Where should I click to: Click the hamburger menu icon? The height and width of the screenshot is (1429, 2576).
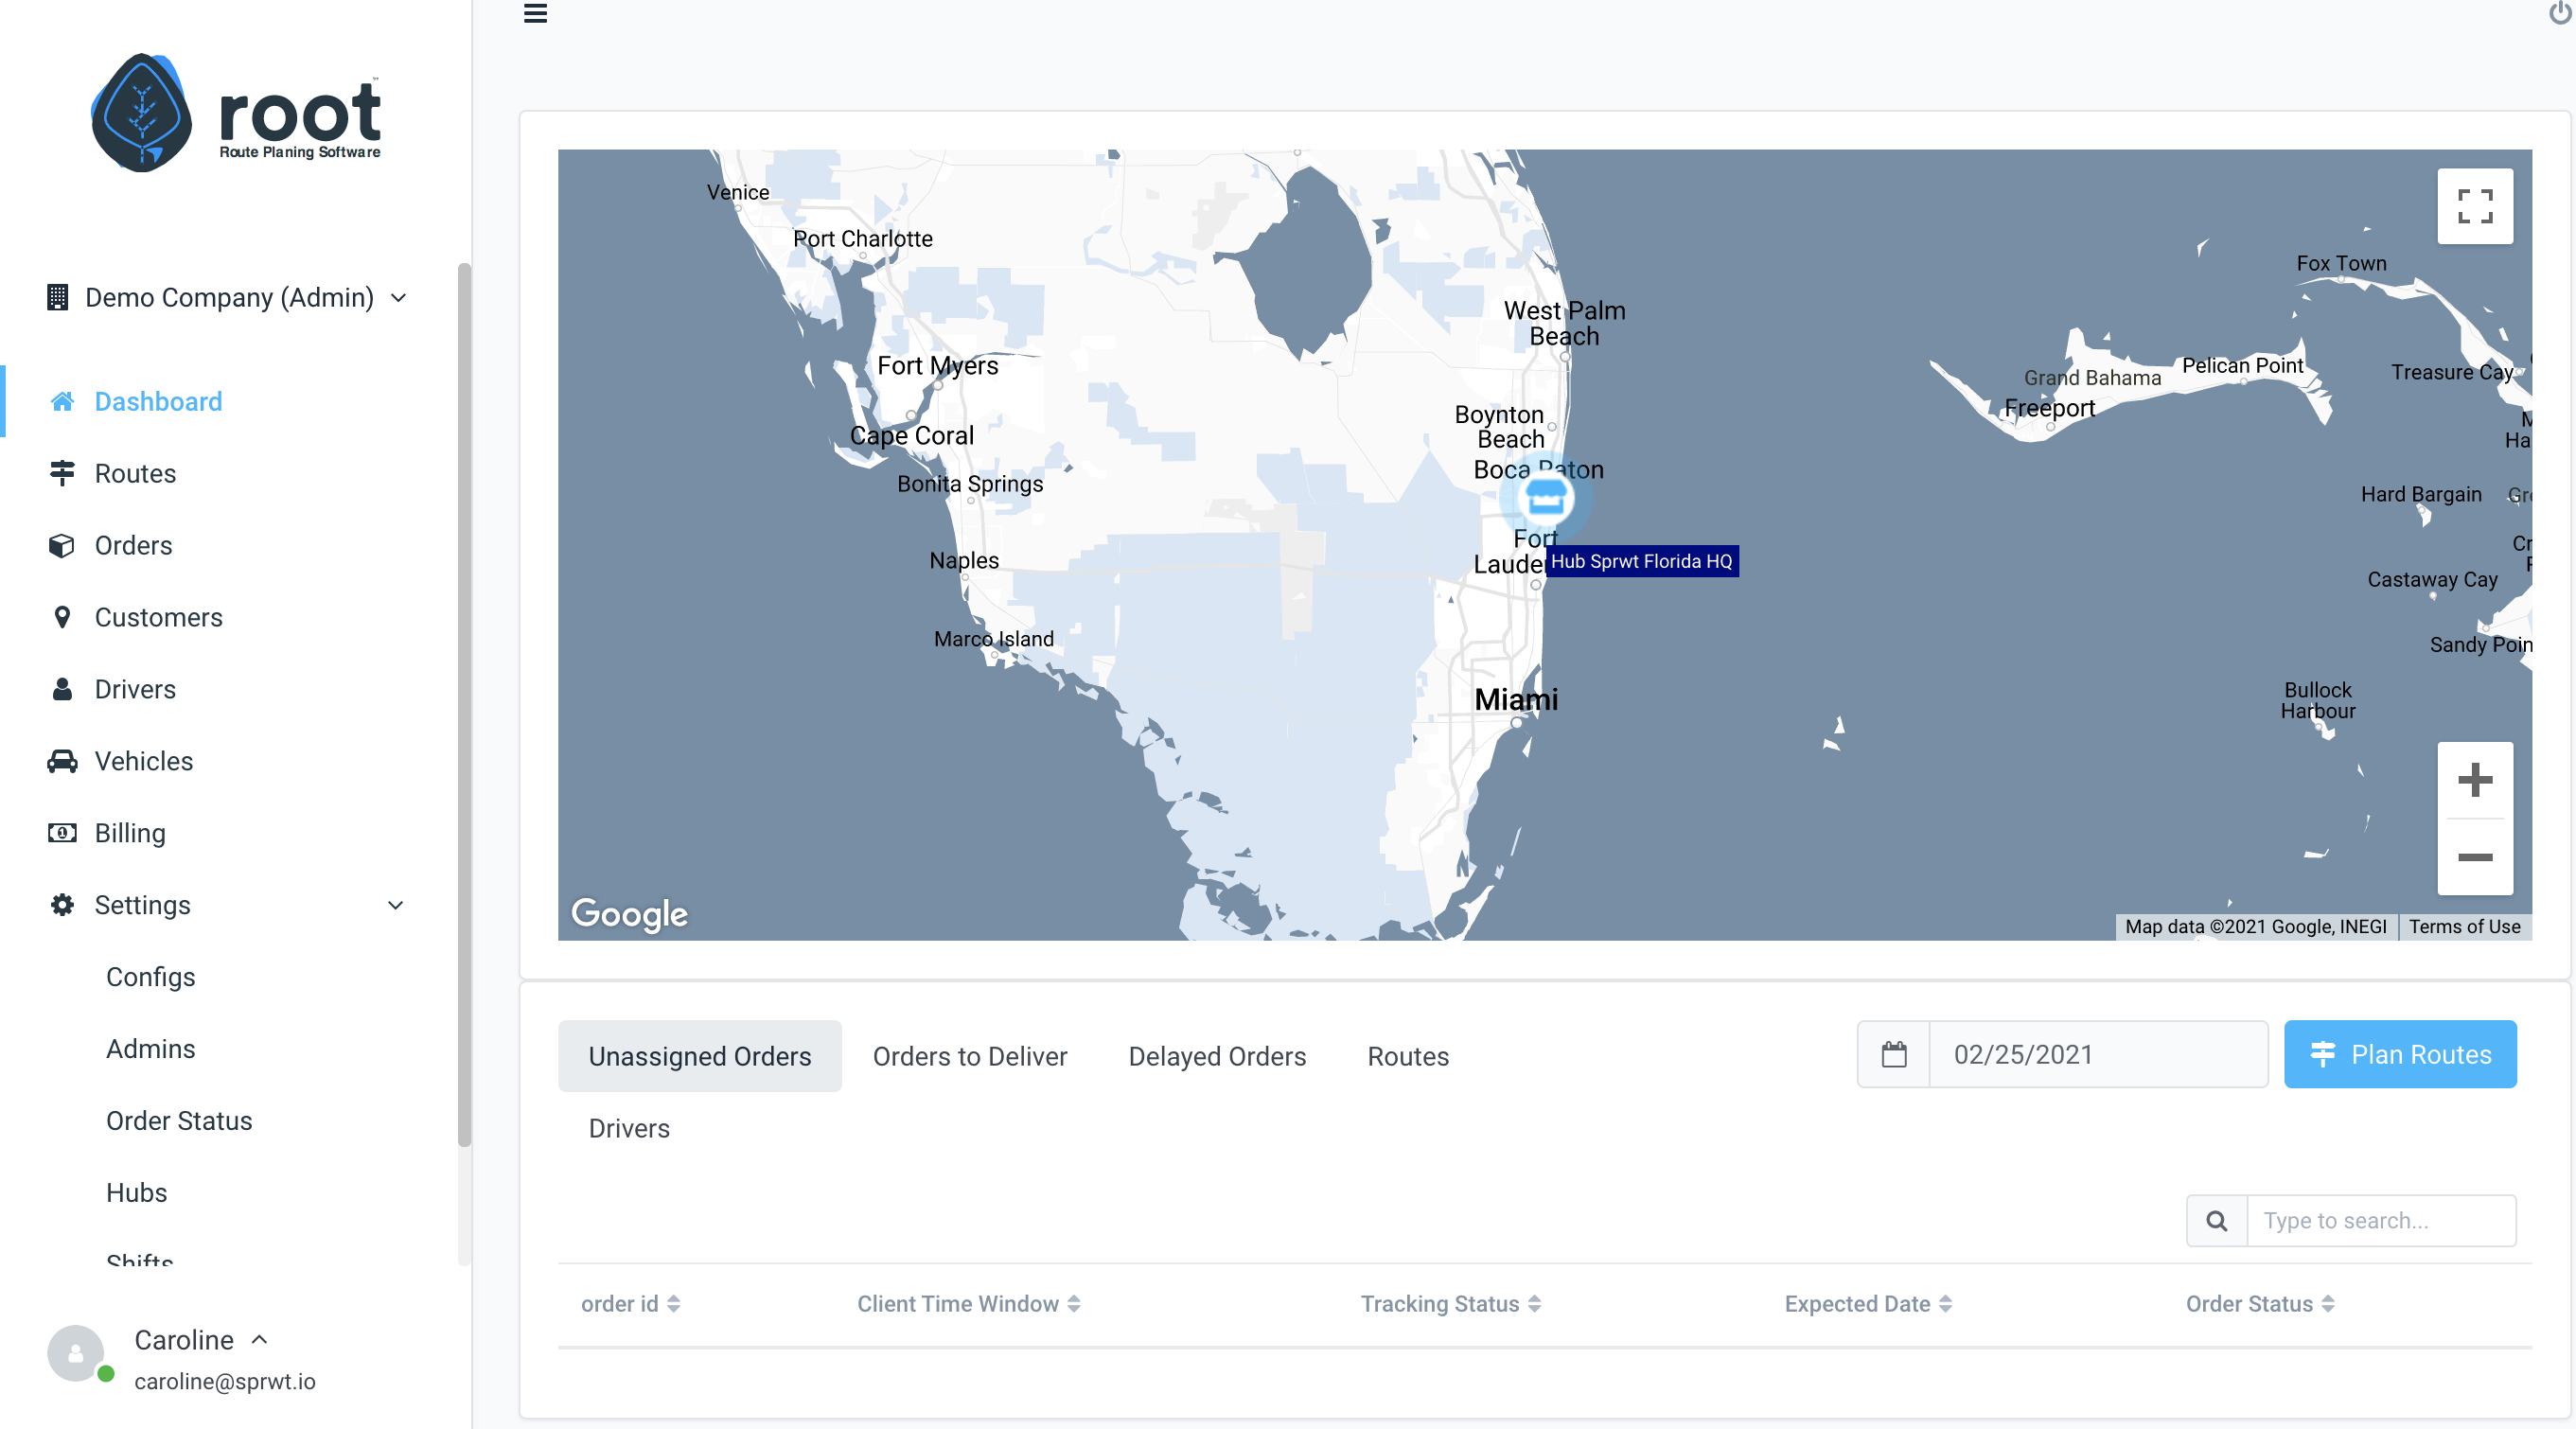point(535,13)
